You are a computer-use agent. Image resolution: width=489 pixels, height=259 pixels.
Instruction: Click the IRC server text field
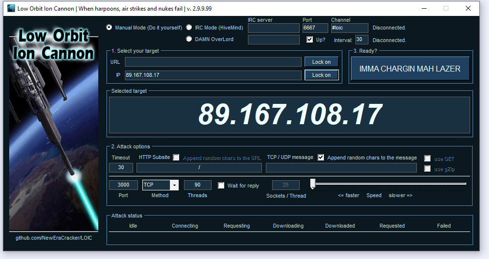274,28
